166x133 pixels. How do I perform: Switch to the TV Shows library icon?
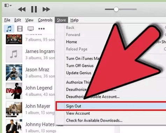[31, 29]
